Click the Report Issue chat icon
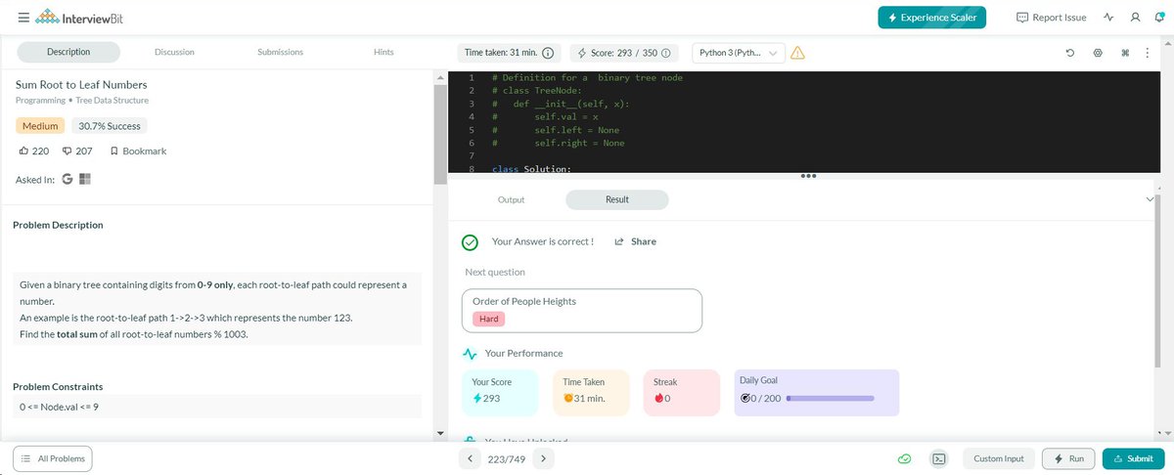Screen dimensions: 1174x475 point(1022,18)
